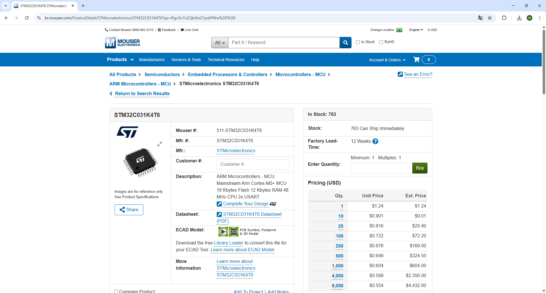Open the shopping cart icon
Image resolution: width=546 pixels, height=293 pixels.
(417, 60)
